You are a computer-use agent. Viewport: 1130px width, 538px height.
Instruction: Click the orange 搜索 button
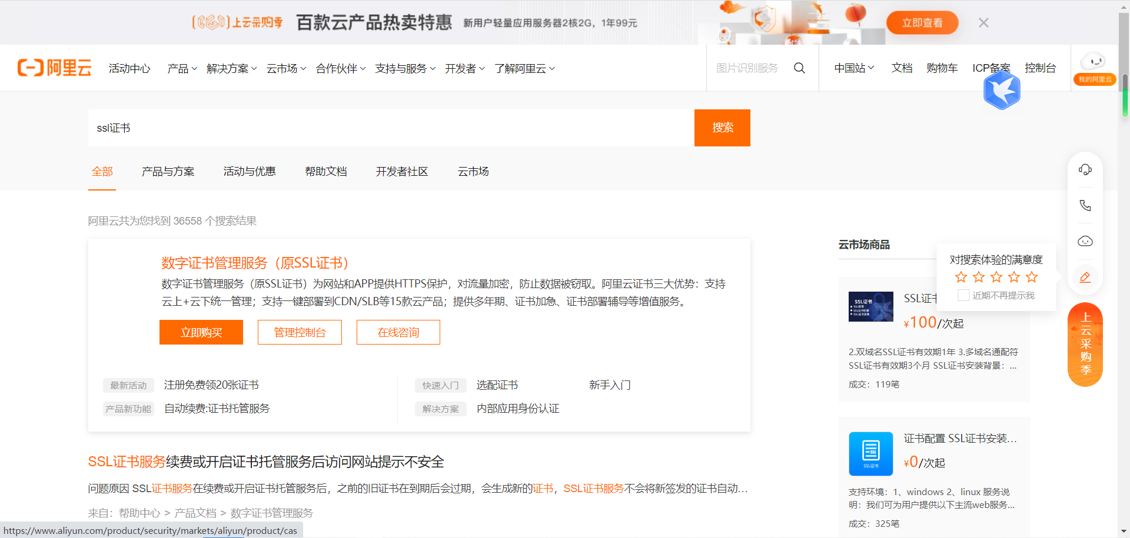(x=722, y=128)
